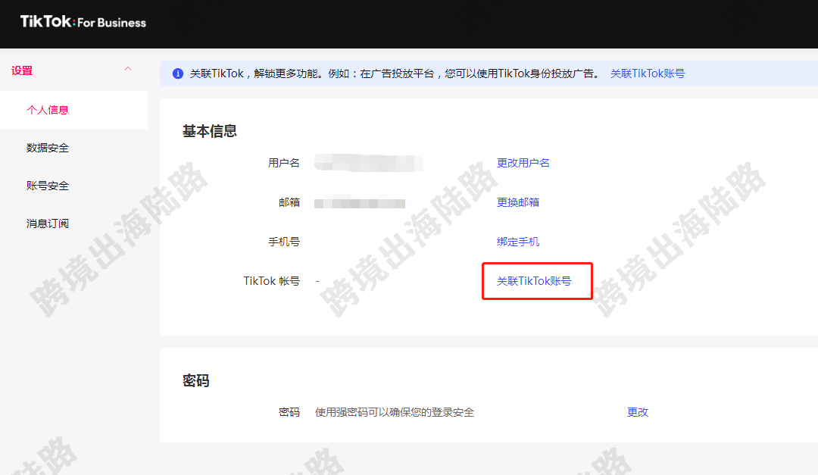Click the blurred email value
The width and height of the screenshot is (818, 475).
(360, 203)
